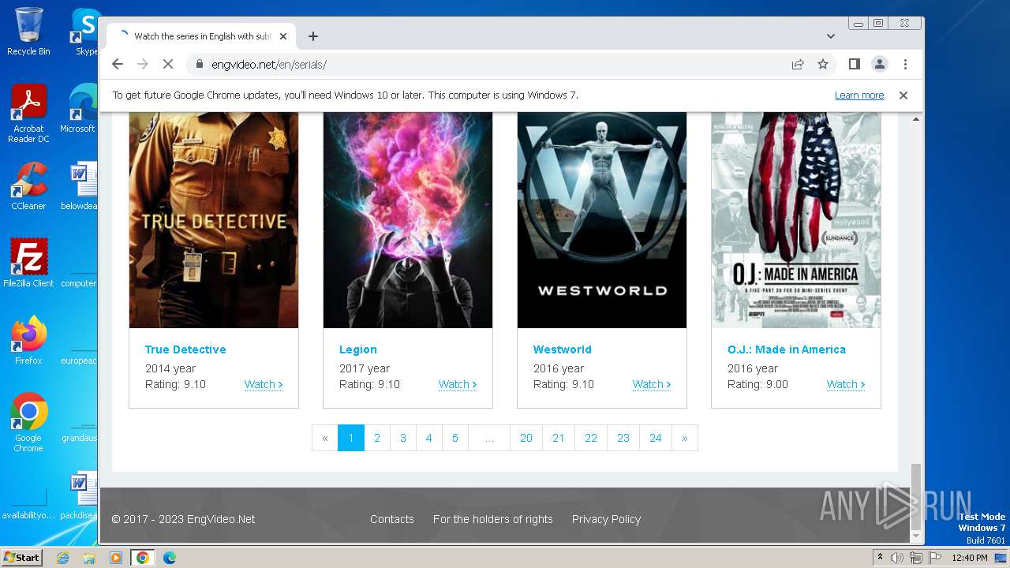Dismiss the Chrome update notification bar
Screen dimensions: 1010x568
[x=903, y=95]
